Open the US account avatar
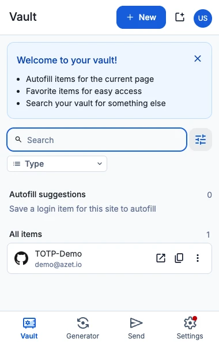Image resolution: width=219 pixels, height=346 pixels. 203,18
